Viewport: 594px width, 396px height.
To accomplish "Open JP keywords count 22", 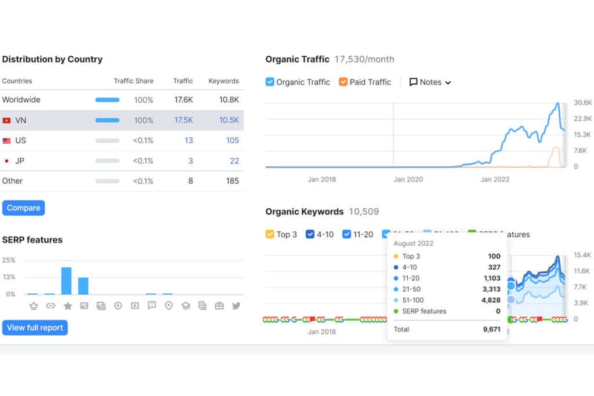I will coord(234,161).
